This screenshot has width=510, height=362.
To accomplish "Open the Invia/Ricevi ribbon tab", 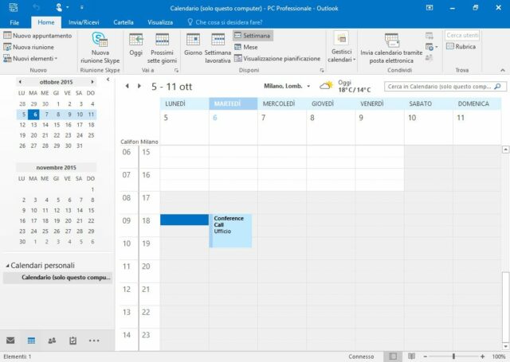I will [84, 22].
